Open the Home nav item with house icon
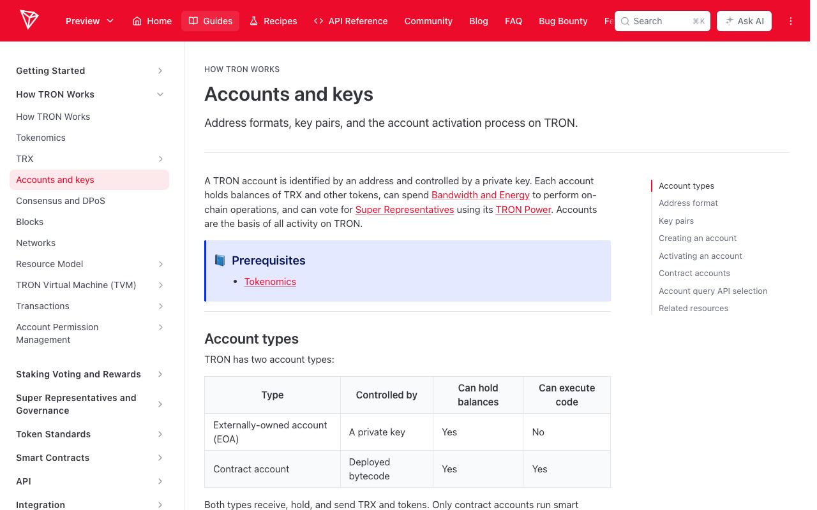Screen dimensions: 817x510 [x=152, y=21]
